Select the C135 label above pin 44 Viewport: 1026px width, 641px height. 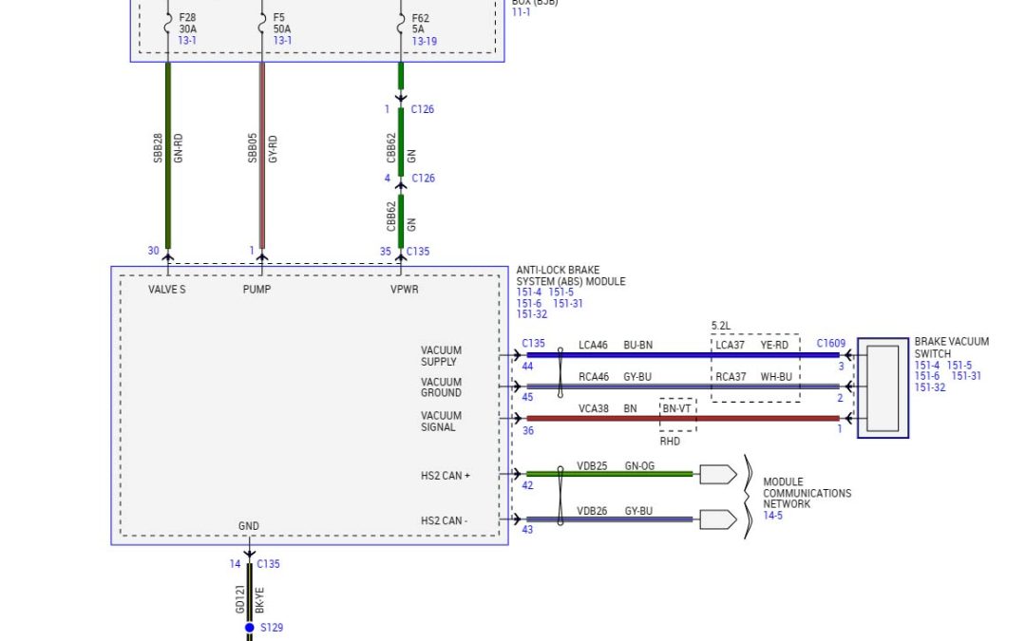point(533,344)
